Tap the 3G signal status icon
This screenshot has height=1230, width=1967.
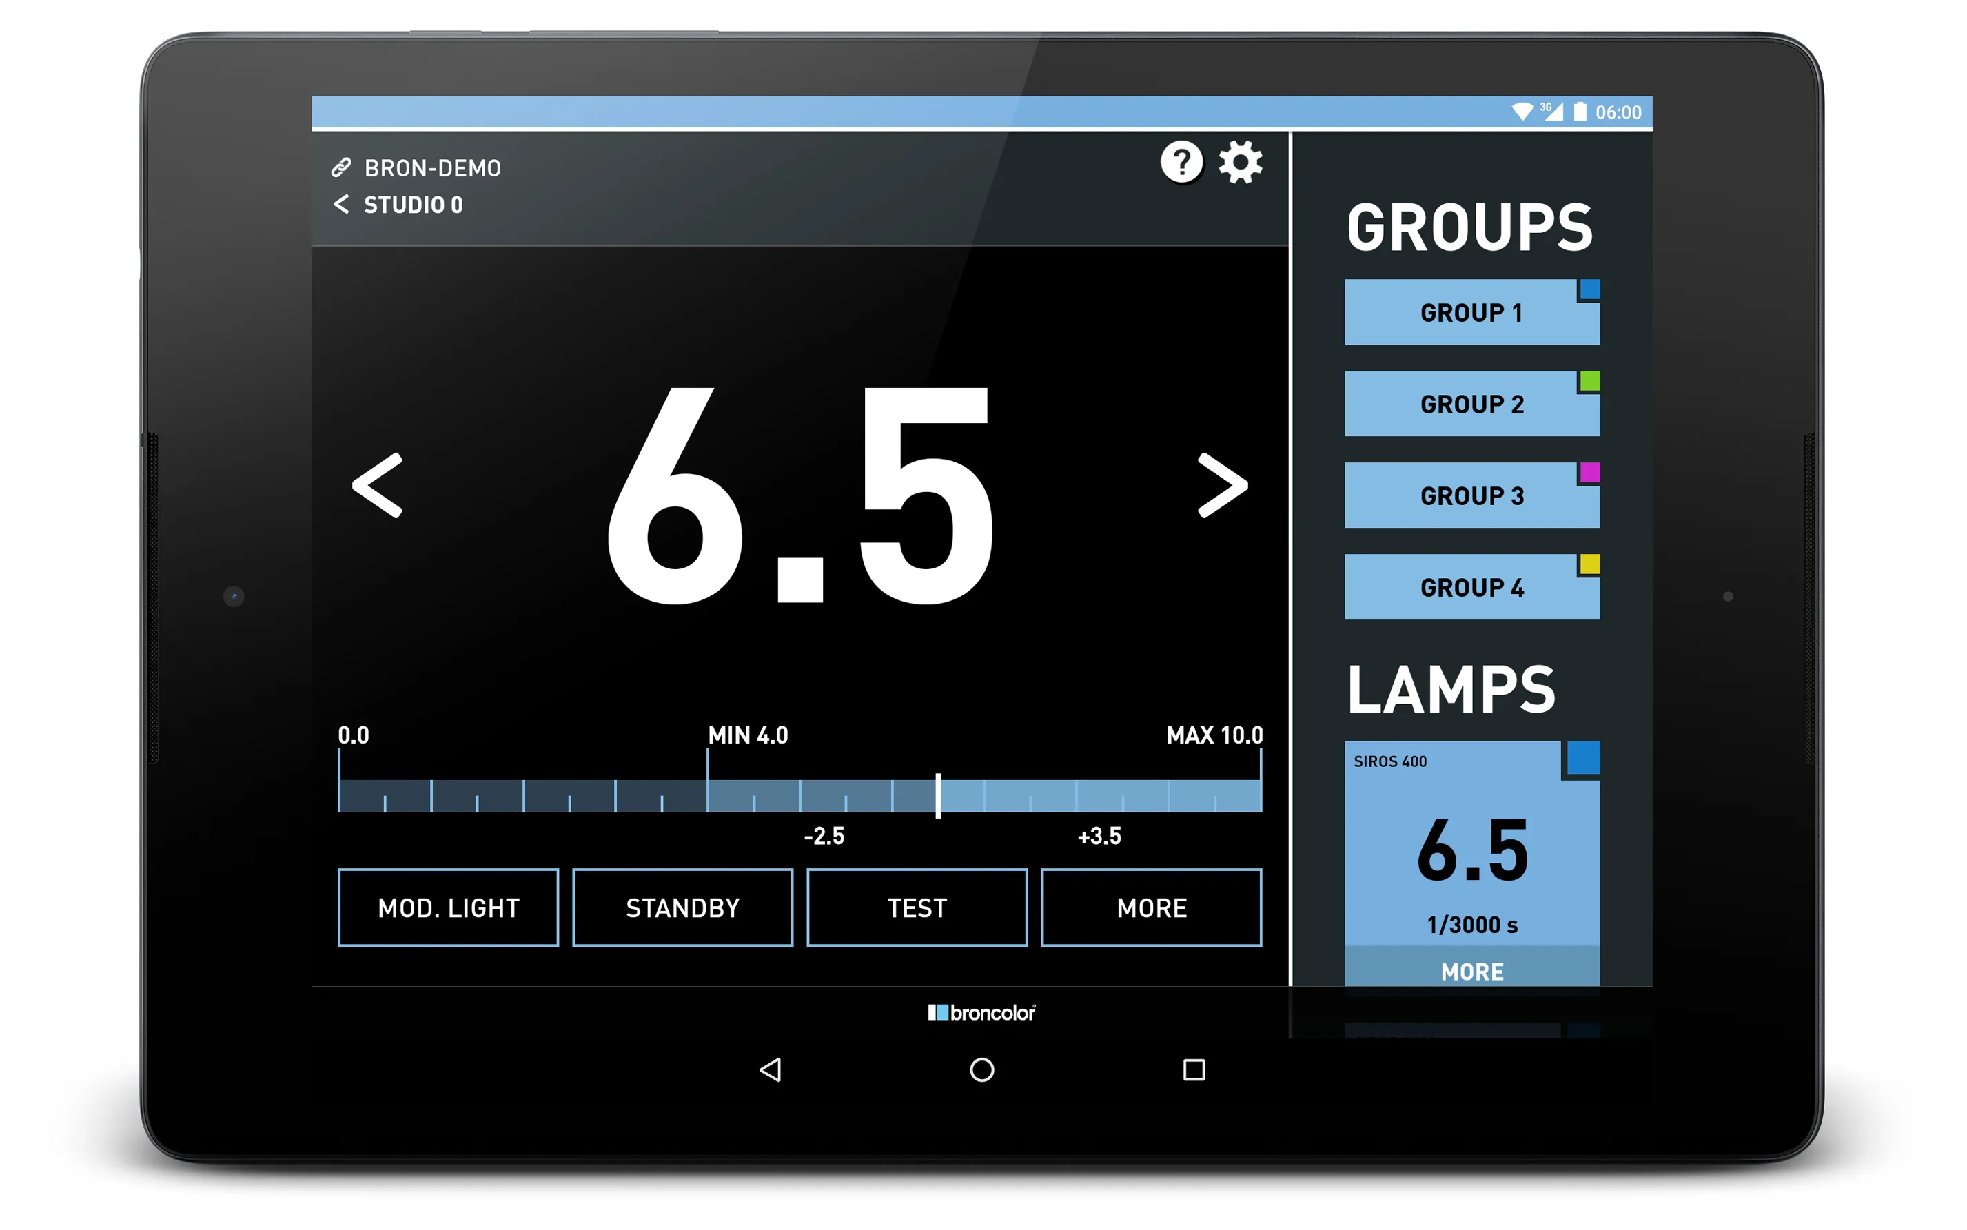click(x=1551, y=112)
